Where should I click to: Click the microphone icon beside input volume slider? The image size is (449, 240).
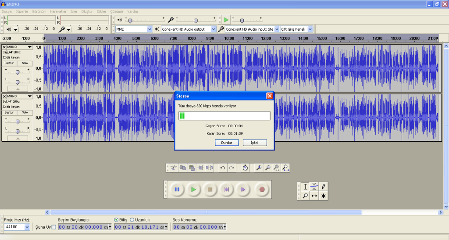(171, 20)
